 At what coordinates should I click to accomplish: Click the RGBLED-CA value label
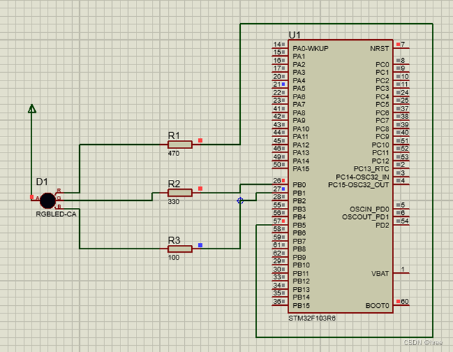click(56, 214)
